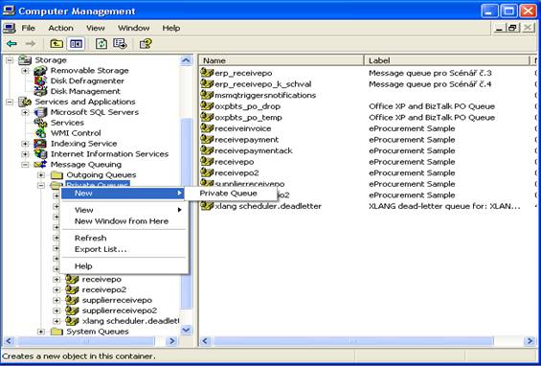Click the Outgoing Queues folder icon
Viewport: 541px width, 366px height.
(56, 174)
